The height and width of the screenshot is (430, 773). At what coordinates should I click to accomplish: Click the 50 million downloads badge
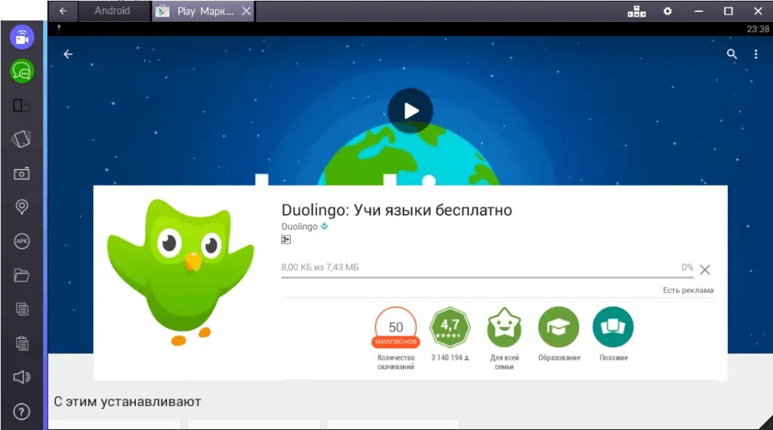tap(396, 327)
